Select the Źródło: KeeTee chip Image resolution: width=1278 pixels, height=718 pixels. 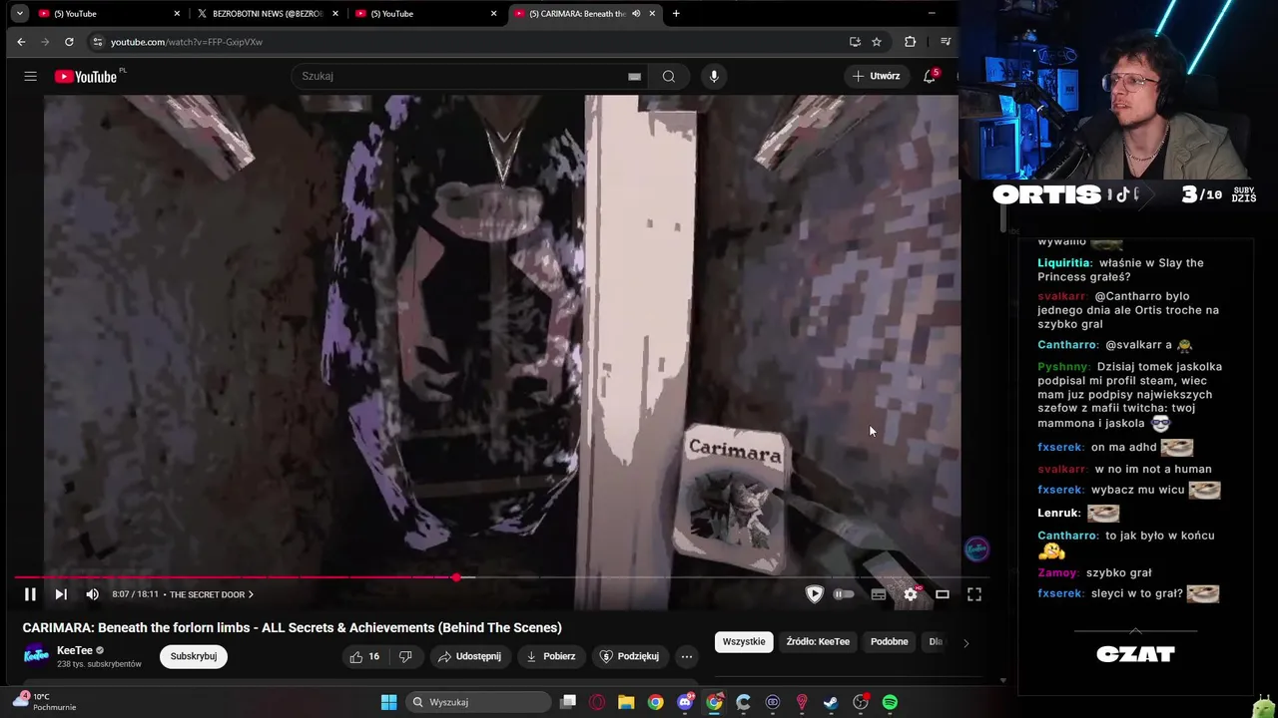coord(818,641)
